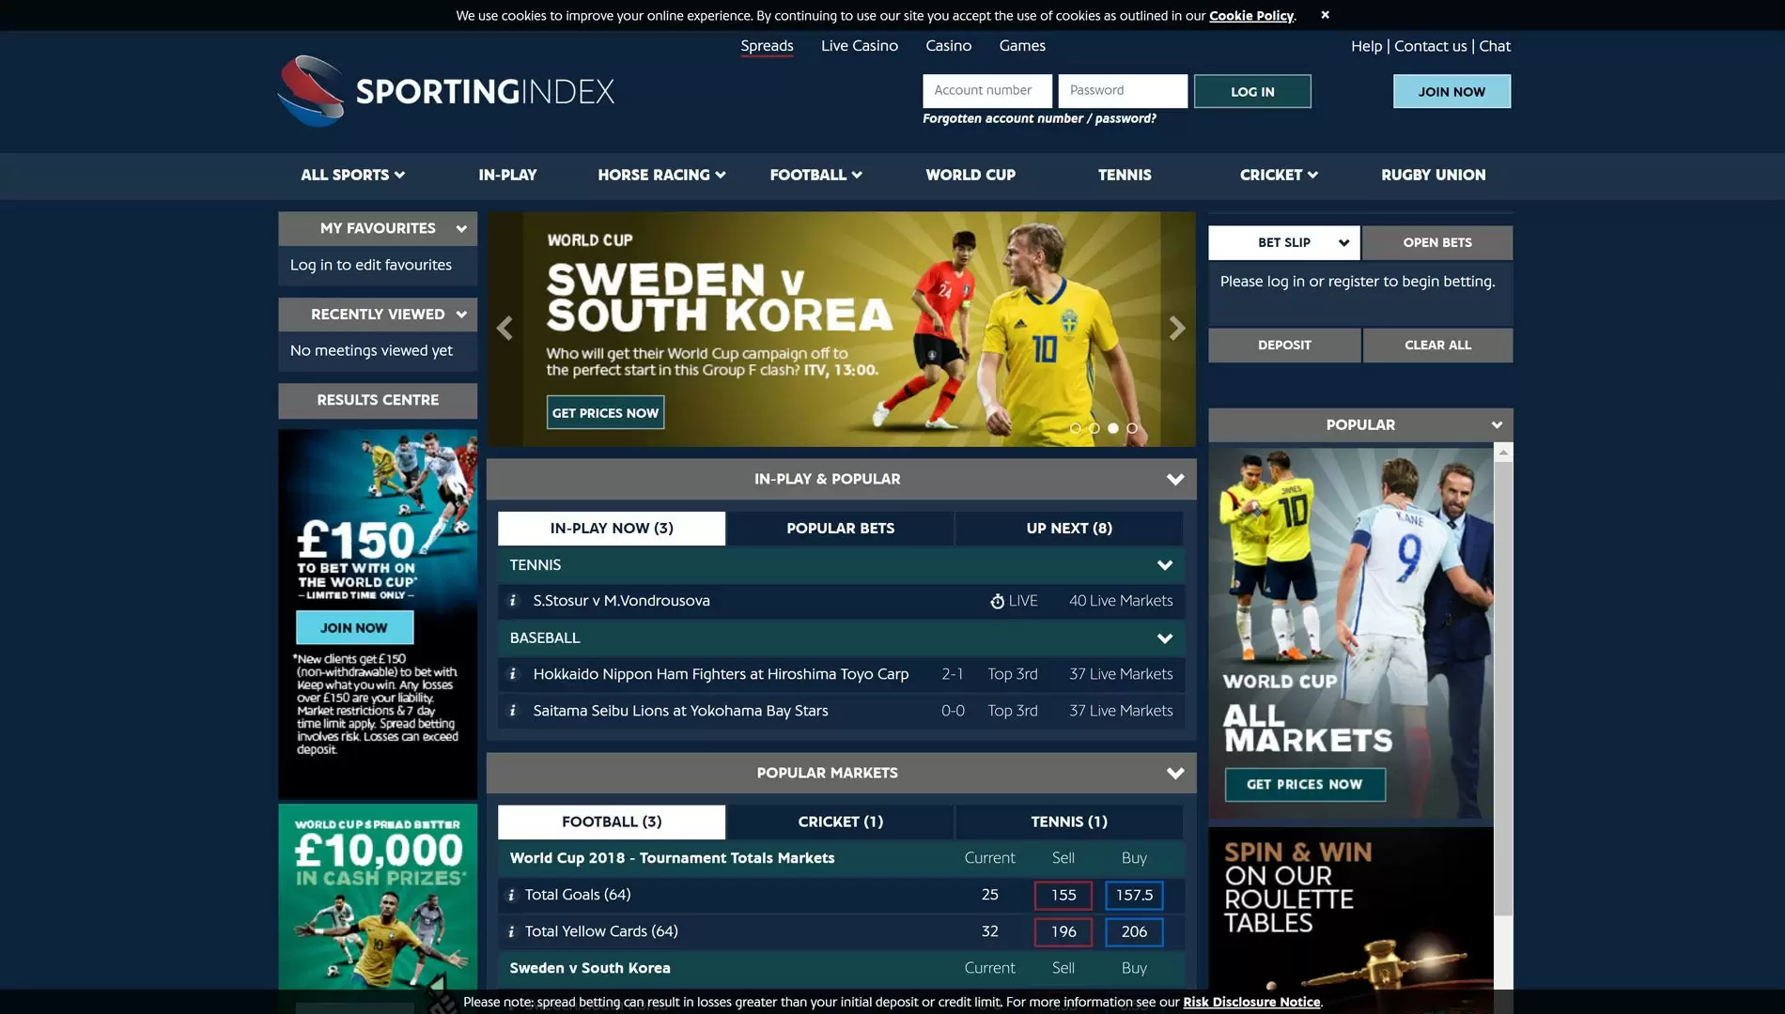This screenshot has height=1014, width=1785.
Task: Expand the Horse Racing dropdown menu
Action: (661, 175)
